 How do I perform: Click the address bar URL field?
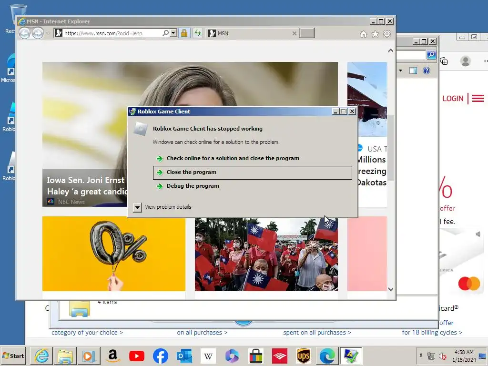tap(112, 33)
